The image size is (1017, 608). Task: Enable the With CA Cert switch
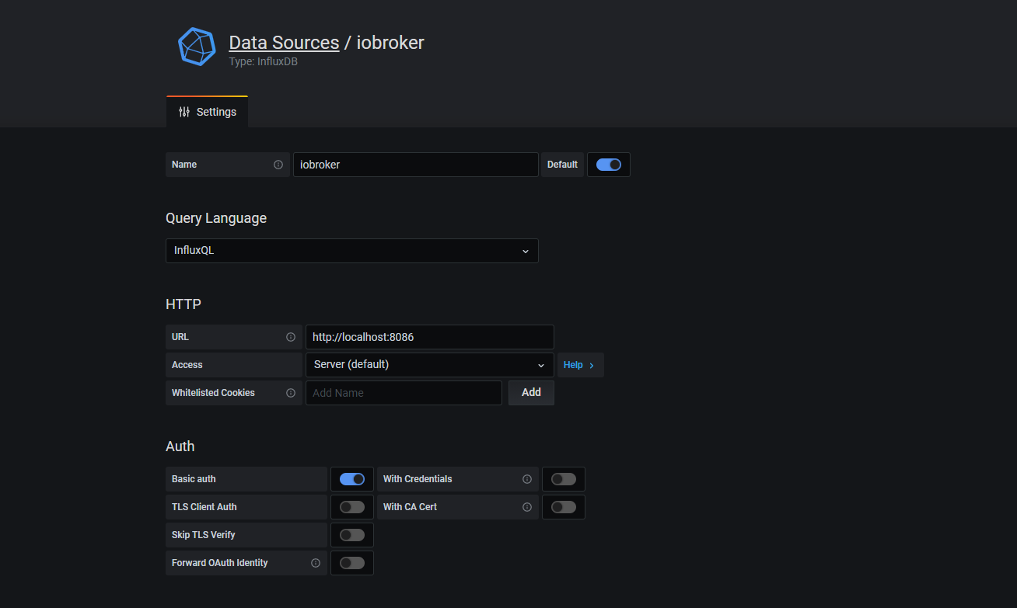(x=564, y=507)
